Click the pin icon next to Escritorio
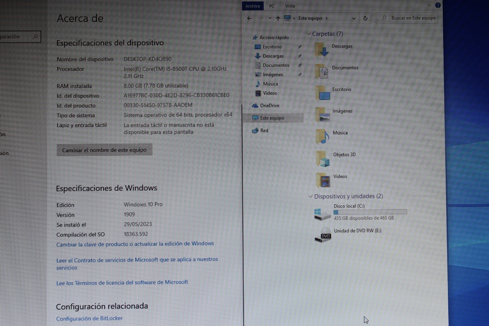489x326 pixels. (299, 47)
